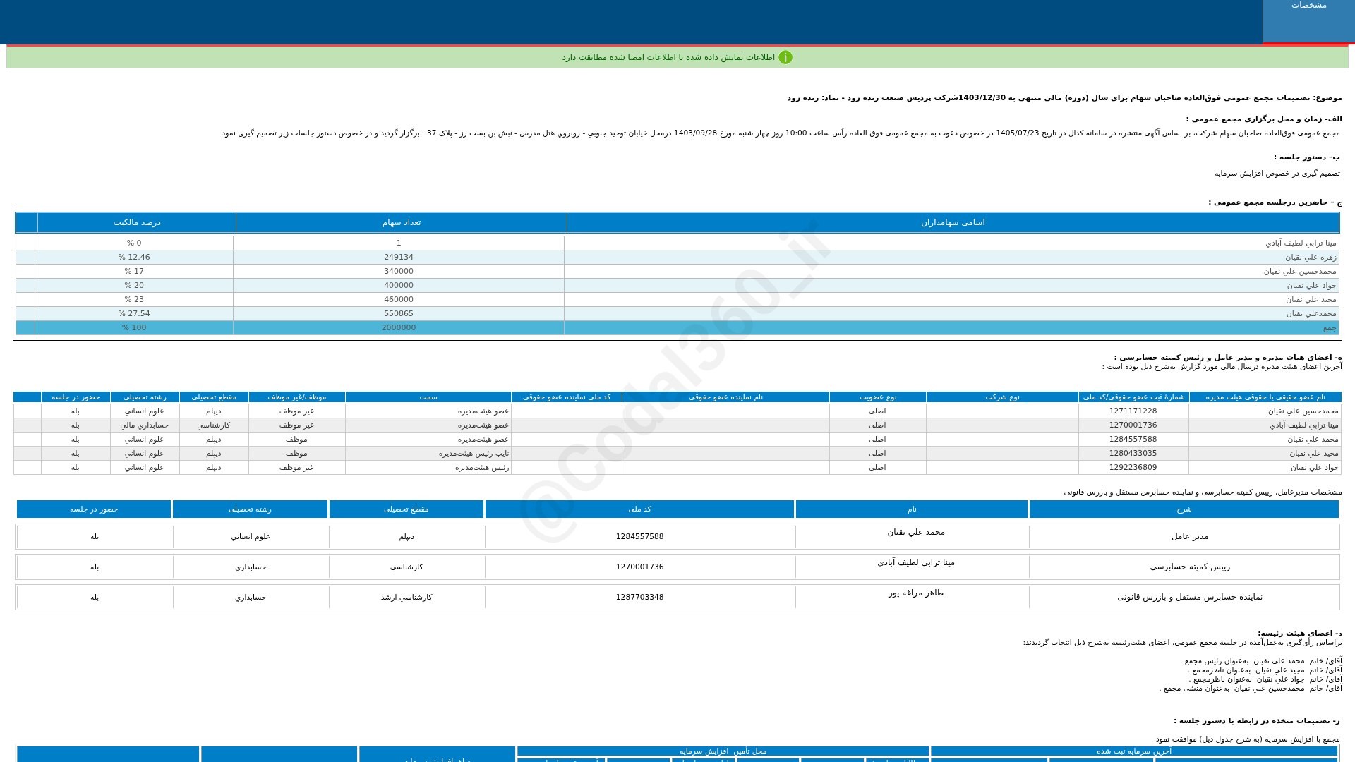Click the green info icon in the notice bar
1355x762 pixels.
[x=785, y=57]
